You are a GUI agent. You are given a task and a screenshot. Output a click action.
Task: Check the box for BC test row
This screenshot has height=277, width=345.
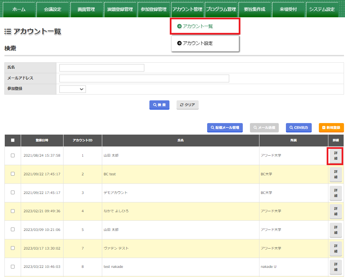13,174
